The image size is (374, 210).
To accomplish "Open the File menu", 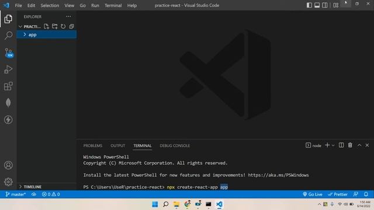I will click(18, 5).
